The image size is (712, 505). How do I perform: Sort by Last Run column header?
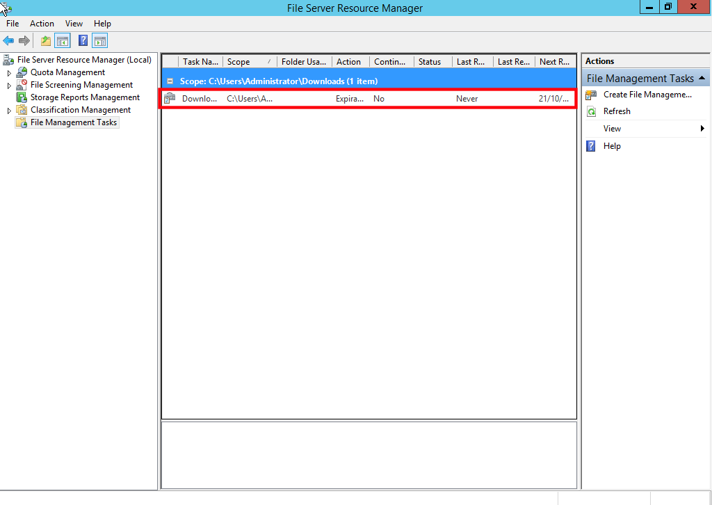(x=472, y=62)
